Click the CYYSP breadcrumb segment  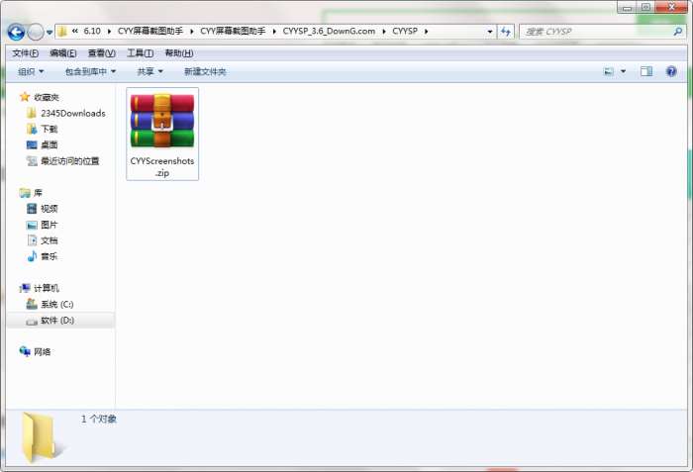click(x=405, y=32)
